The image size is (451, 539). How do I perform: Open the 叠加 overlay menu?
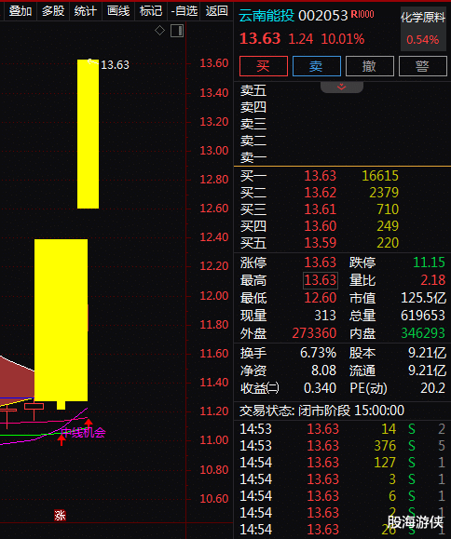(x=20, y=11)
